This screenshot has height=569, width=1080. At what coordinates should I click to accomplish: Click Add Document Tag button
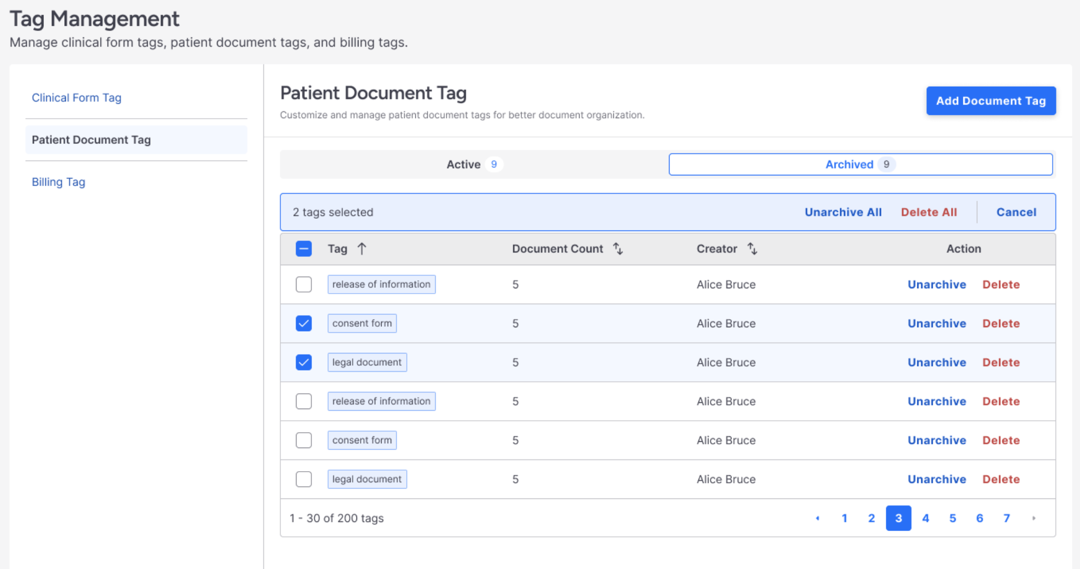[991, 101]
